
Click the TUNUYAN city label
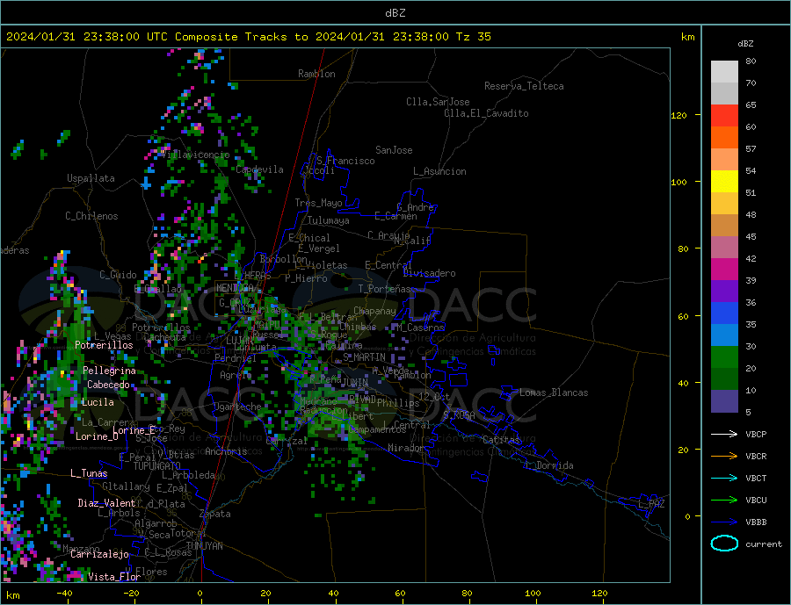point(204,546)
